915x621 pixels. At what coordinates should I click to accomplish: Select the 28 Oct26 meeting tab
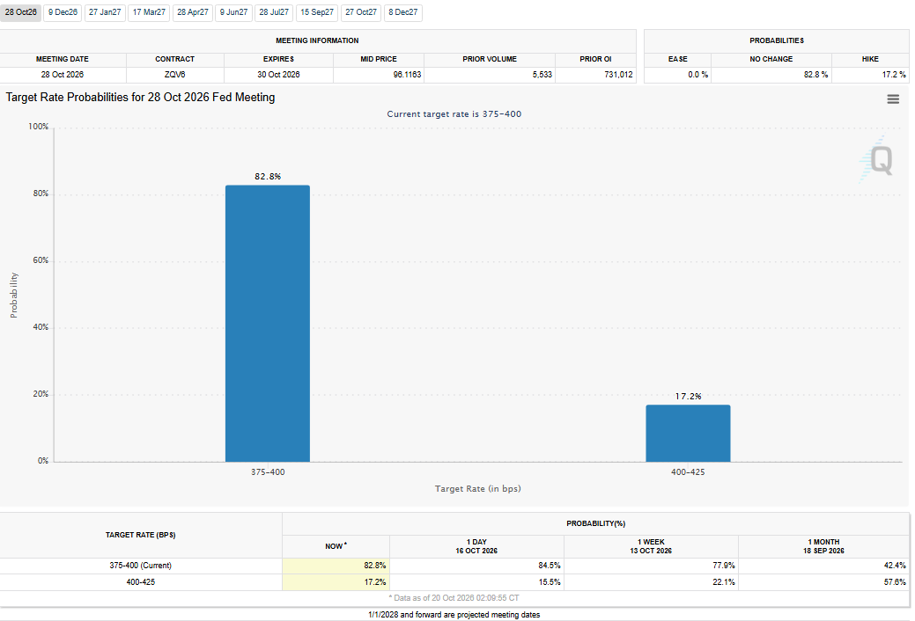point(20,12)
